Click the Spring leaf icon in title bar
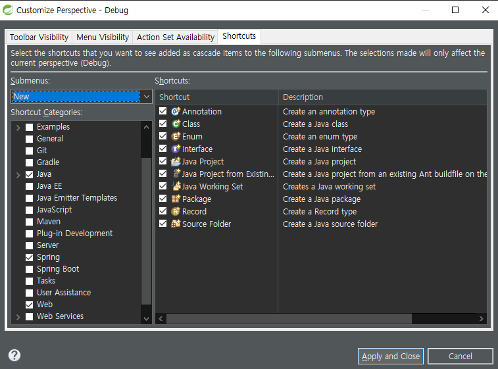498x369 pixels. click(8, 10)
